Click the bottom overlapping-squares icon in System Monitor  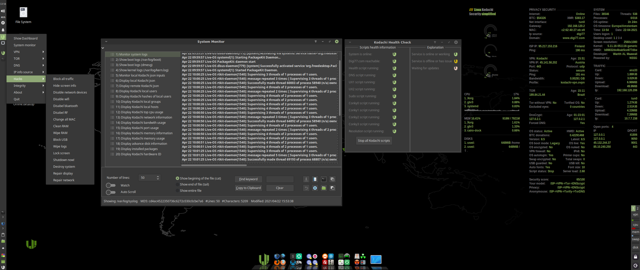pyautogui.click(x=332, y=188)
